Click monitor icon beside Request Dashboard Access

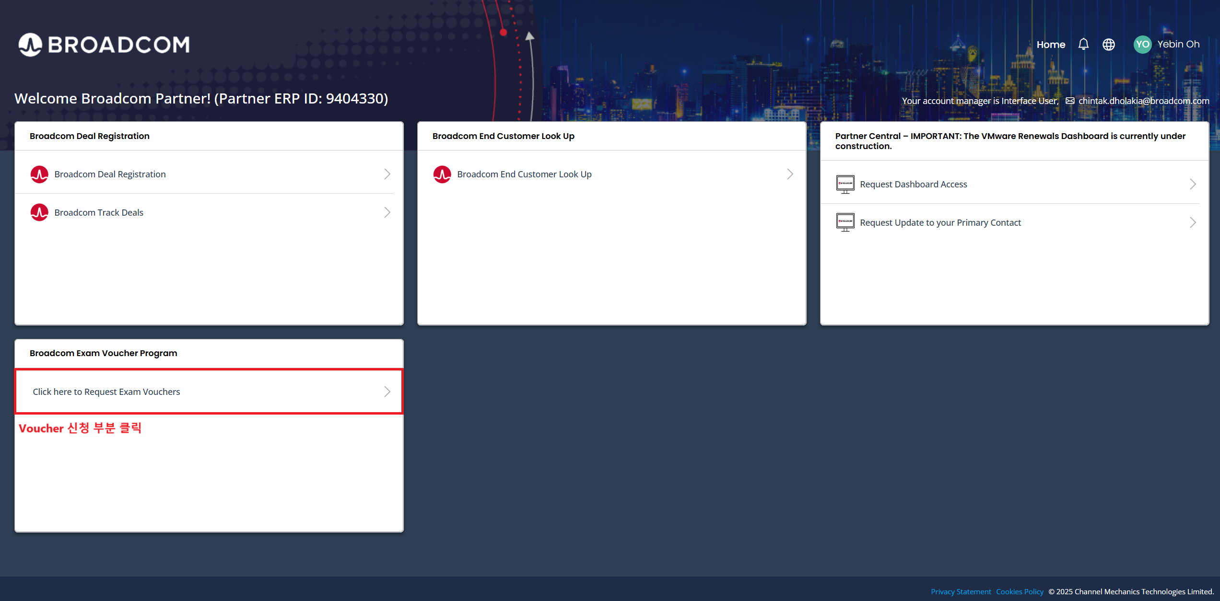coord(845,184)
